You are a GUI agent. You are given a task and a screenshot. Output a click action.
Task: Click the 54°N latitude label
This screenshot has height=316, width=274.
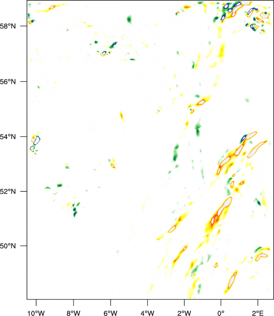(8, 137)
